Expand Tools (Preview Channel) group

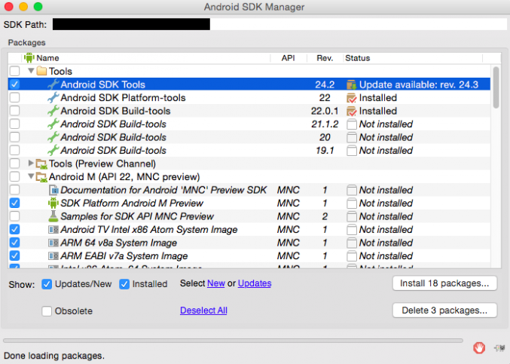pos(31,163)
